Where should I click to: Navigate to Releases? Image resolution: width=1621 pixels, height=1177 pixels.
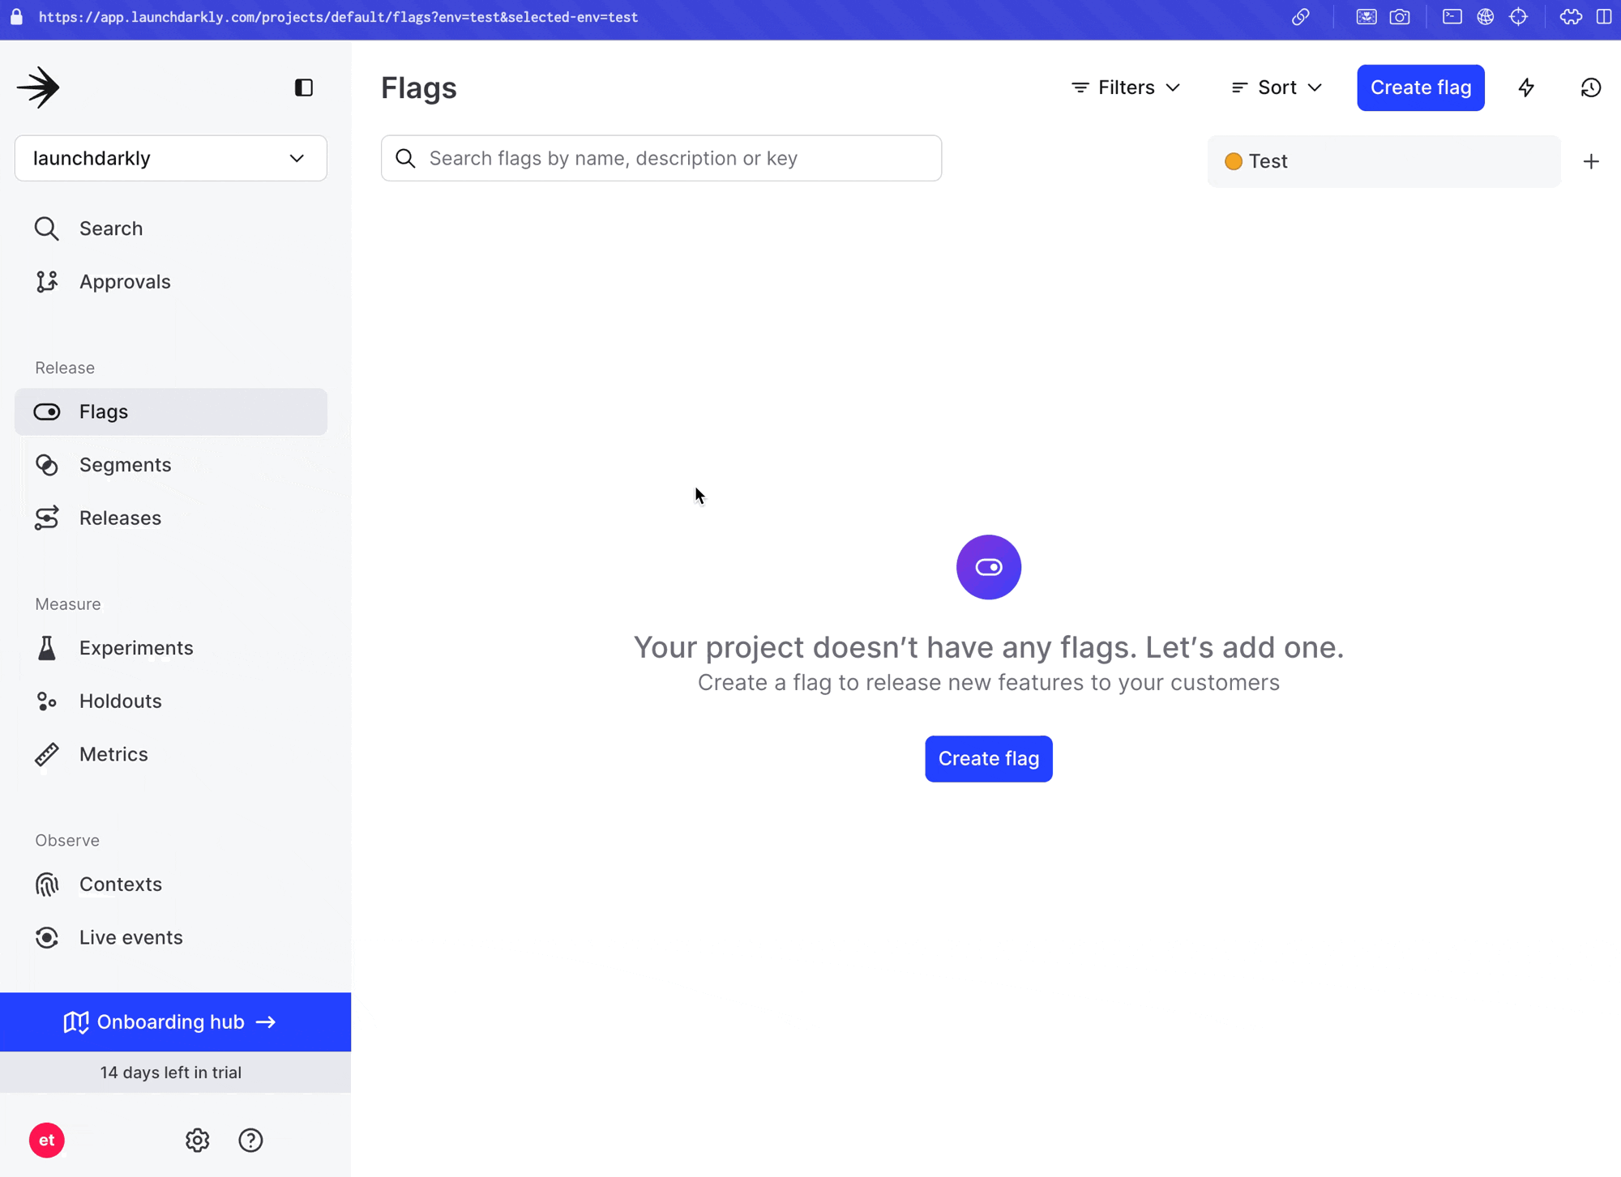171,518
